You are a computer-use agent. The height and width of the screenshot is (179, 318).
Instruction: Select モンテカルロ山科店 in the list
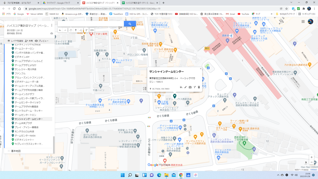[x=24, y=131]
